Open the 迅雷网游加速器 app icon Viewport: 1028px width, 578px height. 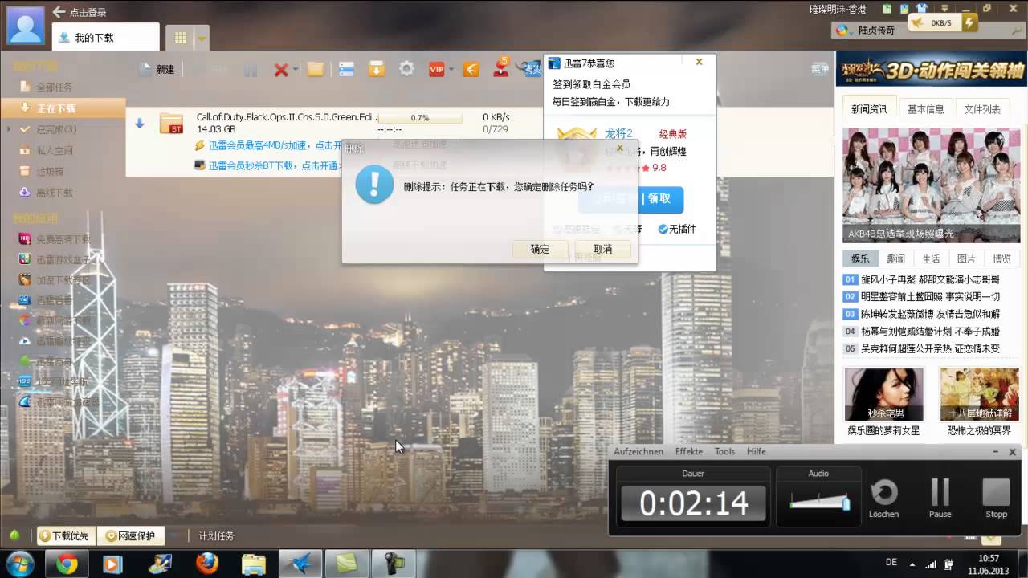(25, 401)
